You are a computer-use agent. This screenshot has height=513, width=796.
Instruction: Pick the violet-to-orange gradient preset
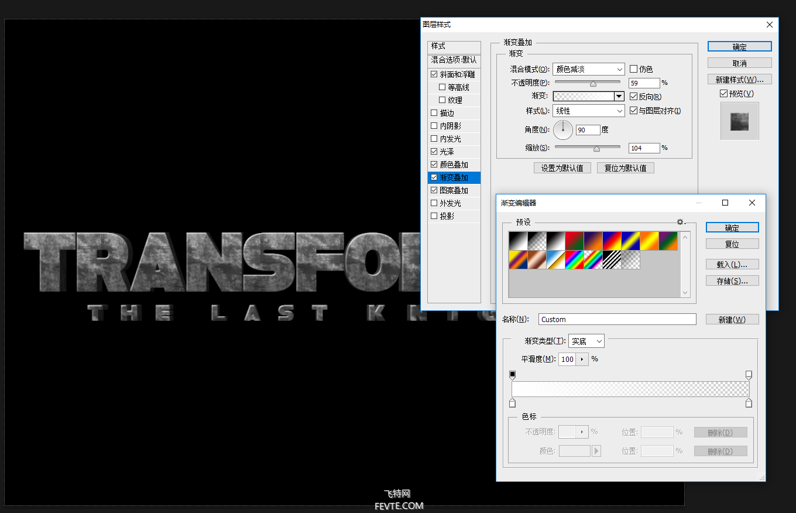click(593, 241)
